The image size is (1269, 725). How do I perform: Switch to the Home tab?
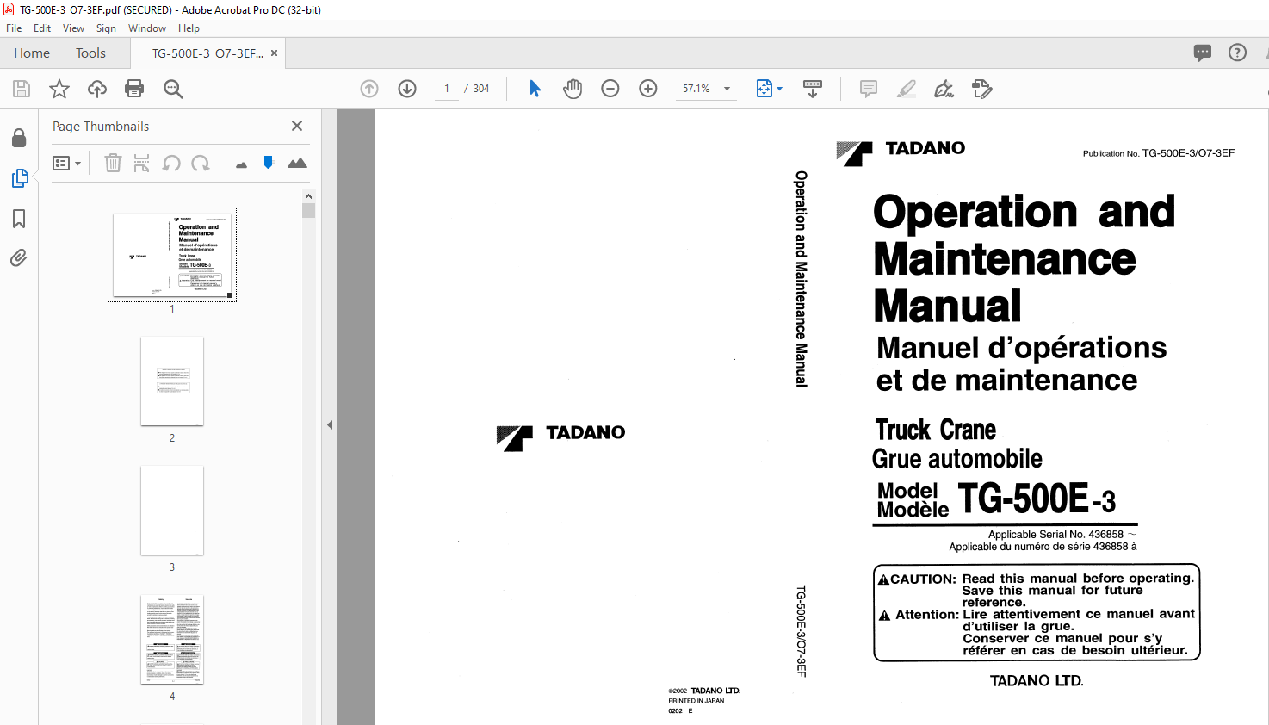[32, 53]
